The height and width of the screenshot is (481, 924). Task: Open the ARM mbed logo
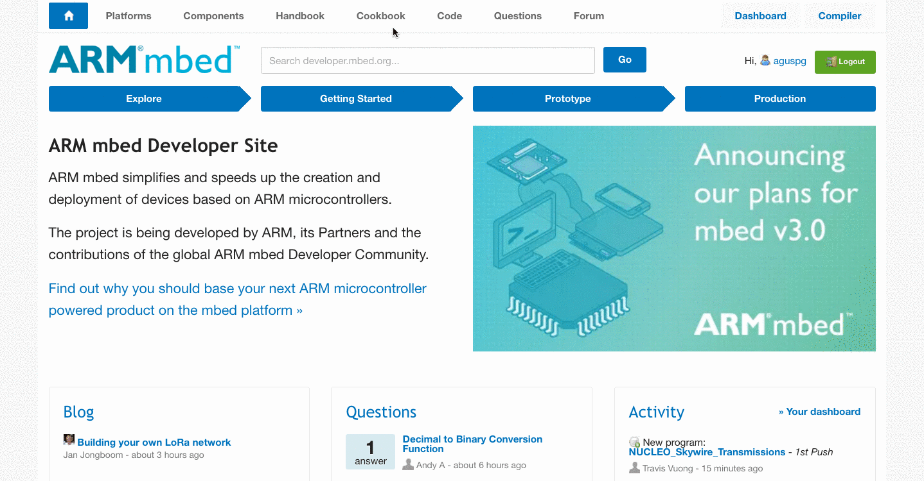coord(145,60)
